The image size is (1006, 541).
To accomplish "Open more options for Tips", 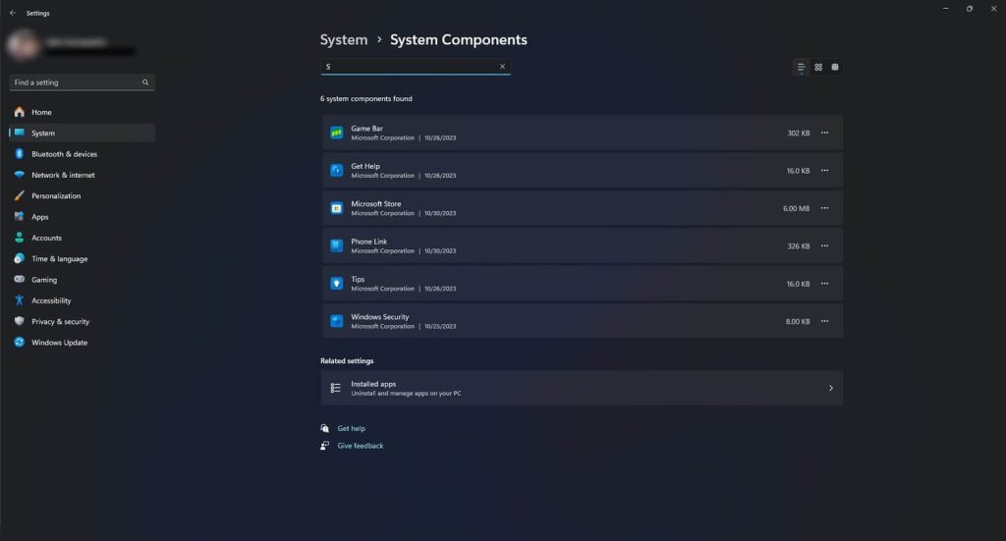I will pyautogui.click(x=824, y=284).
